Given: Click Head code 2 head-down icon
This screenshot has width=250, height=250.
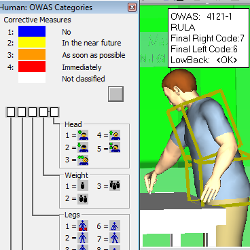Looking at the screenshot, I should point(83,147).
